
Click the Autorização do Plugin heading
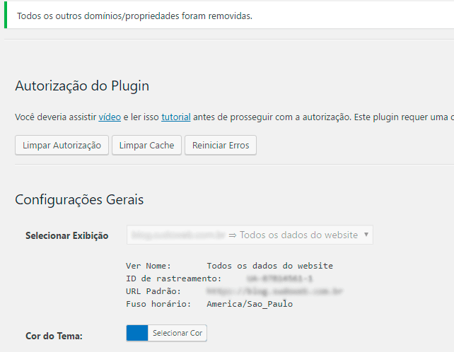[82, 86]
